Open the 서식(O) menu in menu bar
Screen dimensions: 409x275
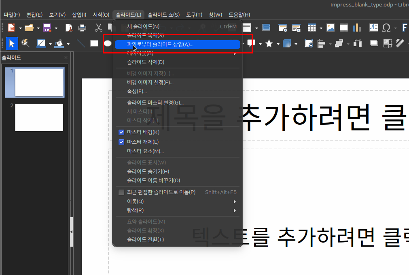pyautogui.click(x=101, y=15)
